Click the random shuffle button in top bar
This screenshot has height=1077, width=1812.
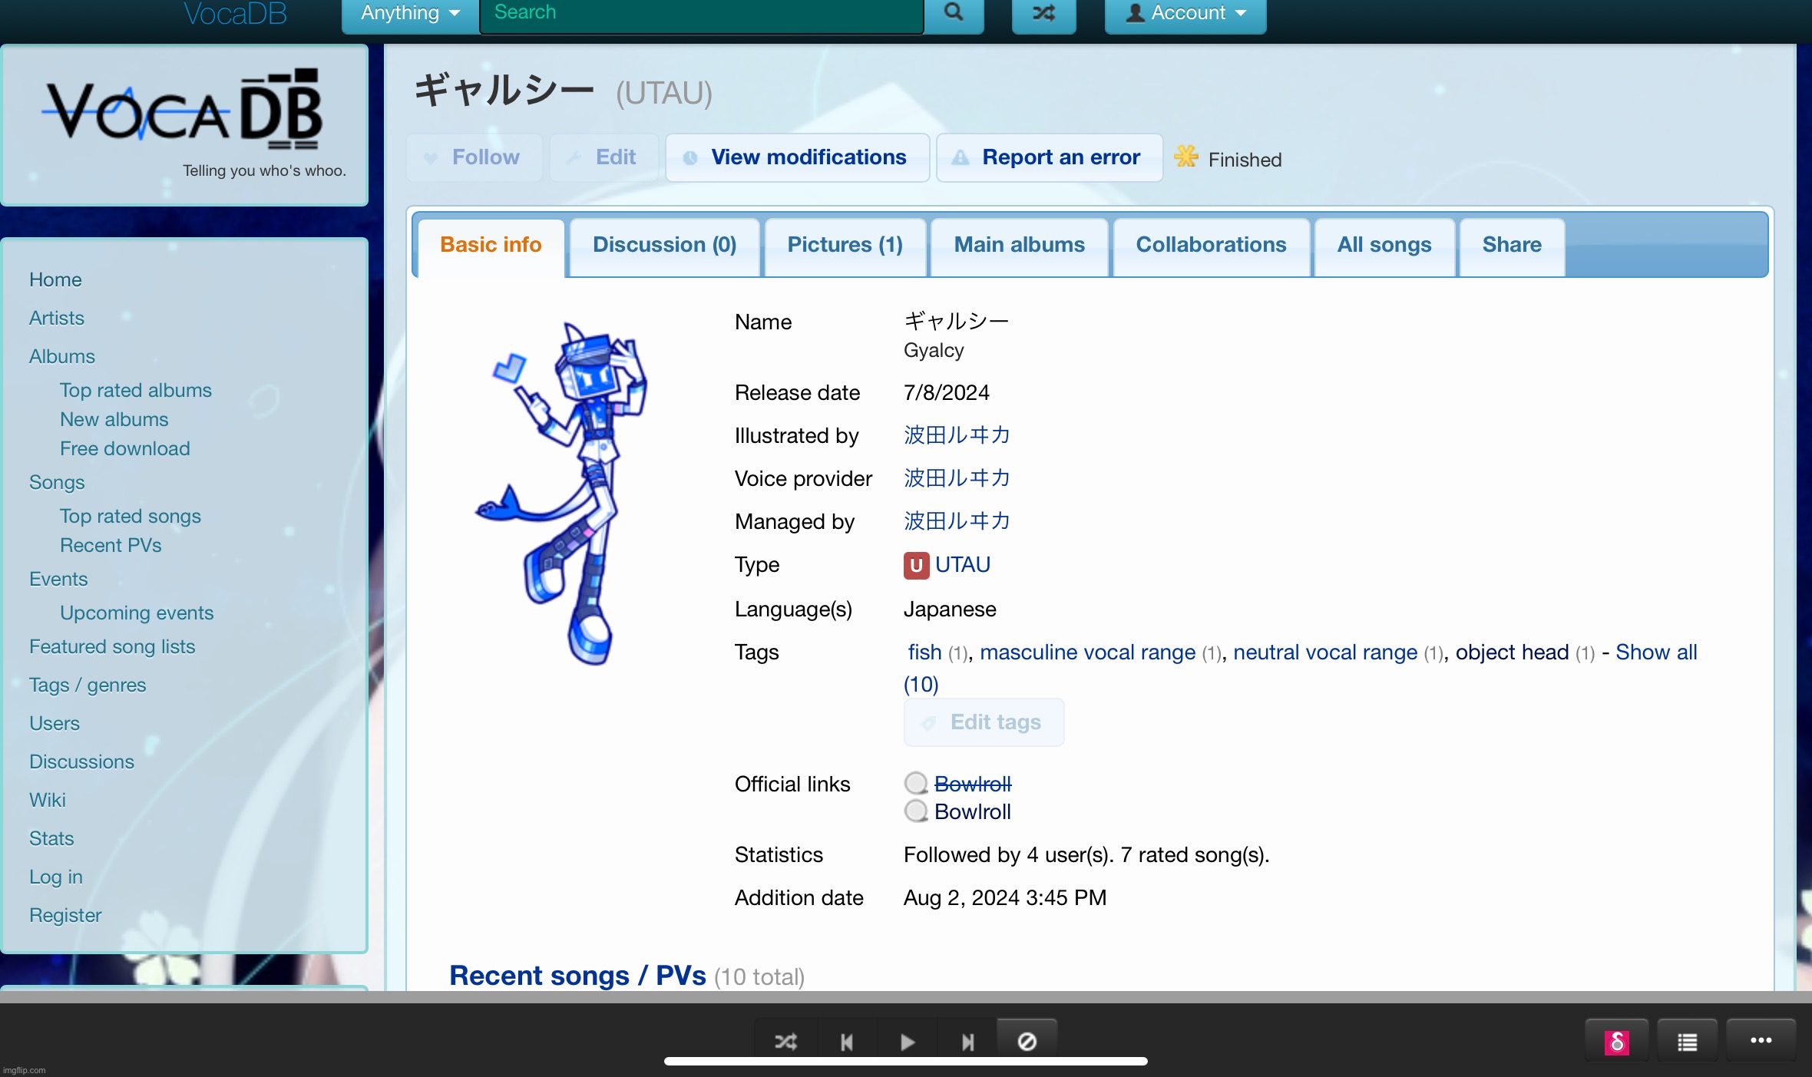[x=1043, y=14]
